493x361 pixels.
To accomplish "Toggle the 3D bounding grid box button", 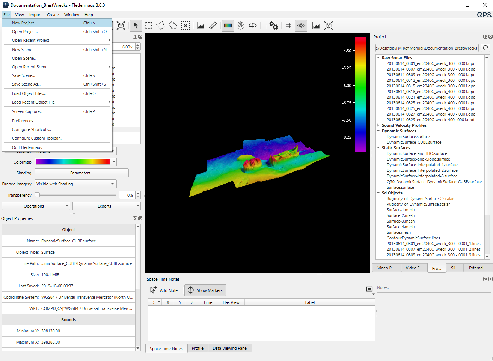I will pyautogui.click(x=240, y=26).
